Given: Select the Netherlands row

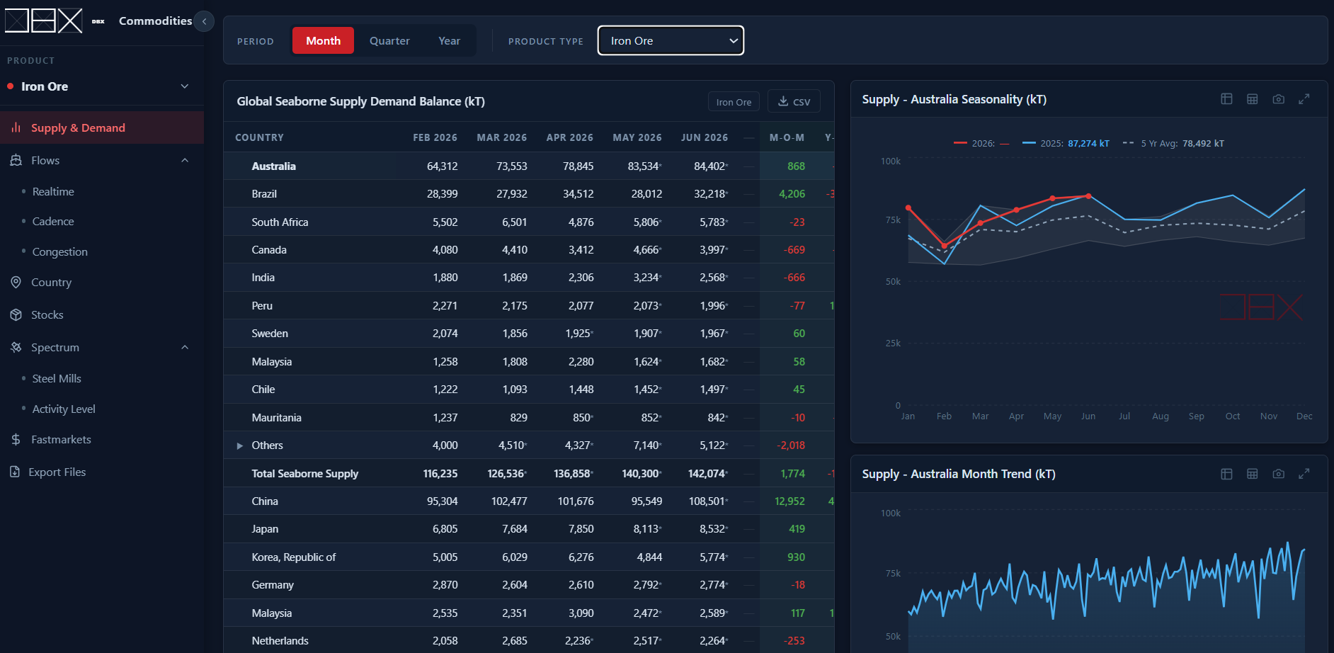Looking at the screenshot, I should pyautogui.click(x=529, y=640).
